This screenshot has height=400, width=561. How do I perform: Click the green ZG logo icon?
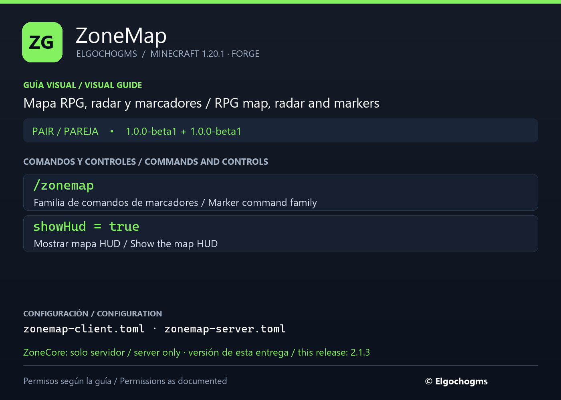coord(42,42)
